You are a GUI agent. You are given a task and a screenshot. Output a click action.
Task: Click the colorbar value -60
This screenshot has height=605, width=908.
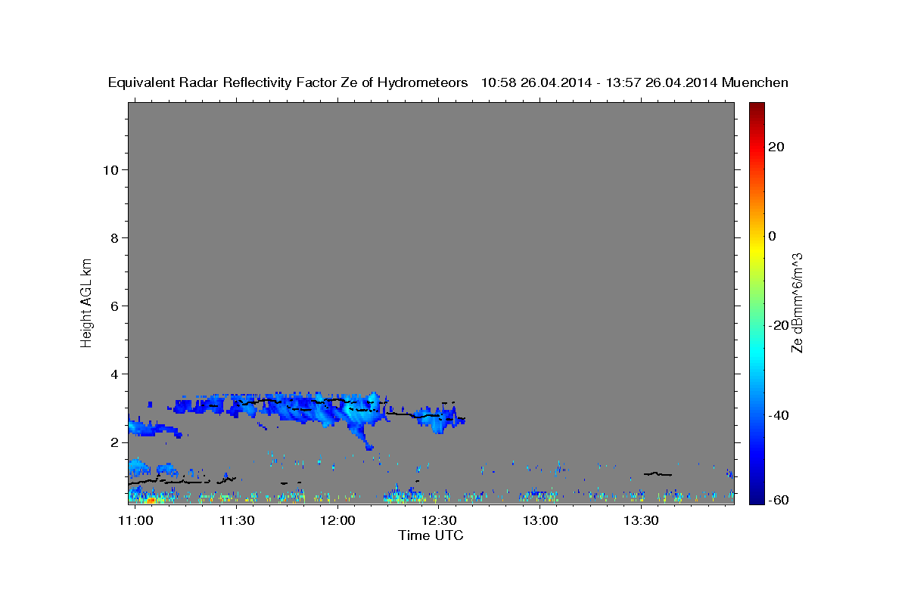[x=779, y=499]
